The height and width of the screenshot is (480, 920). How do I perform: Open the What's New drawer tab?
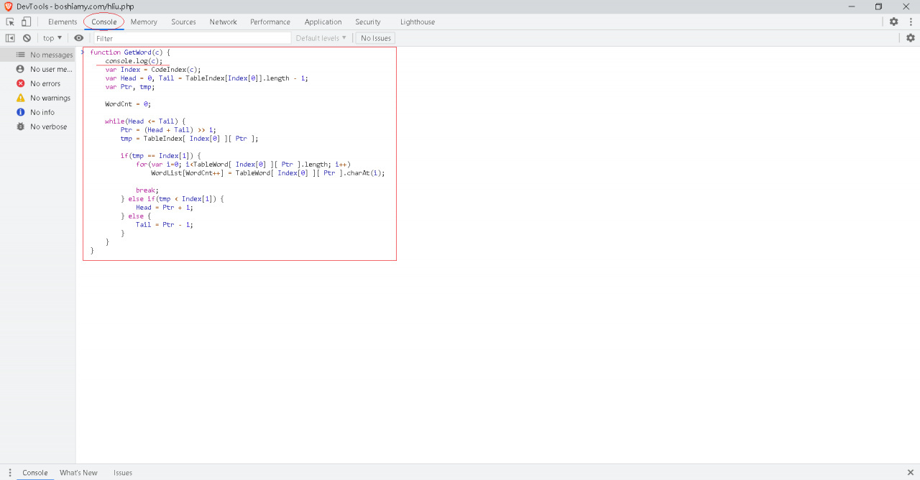click(78, 473)
